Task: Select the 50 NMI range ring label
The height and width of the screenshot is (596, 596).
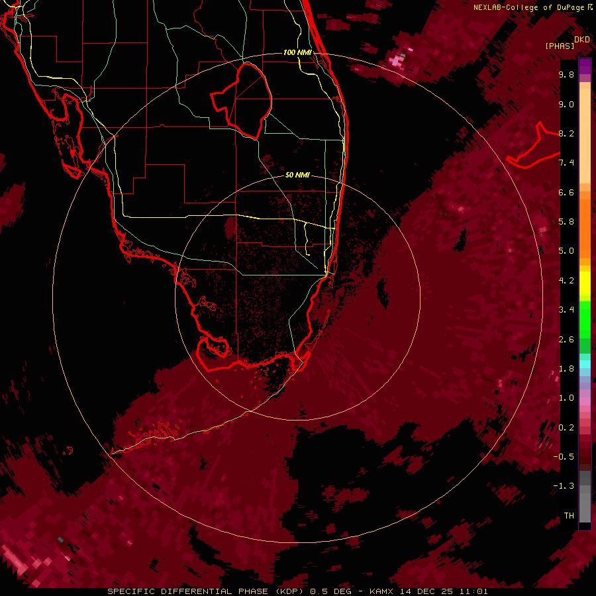Action: coord(297,175)
